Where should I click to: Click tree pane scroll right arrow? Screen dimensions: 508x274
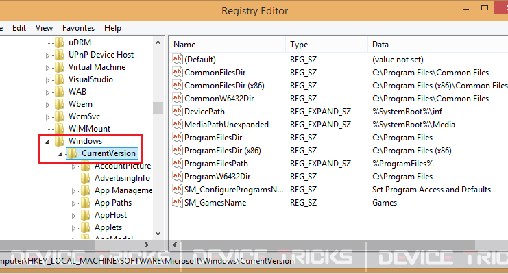point(147,245)
